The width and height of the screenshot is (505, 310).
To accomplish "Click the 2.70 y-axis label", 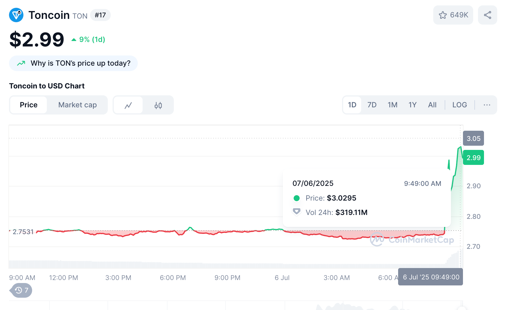I will [473, 246].
